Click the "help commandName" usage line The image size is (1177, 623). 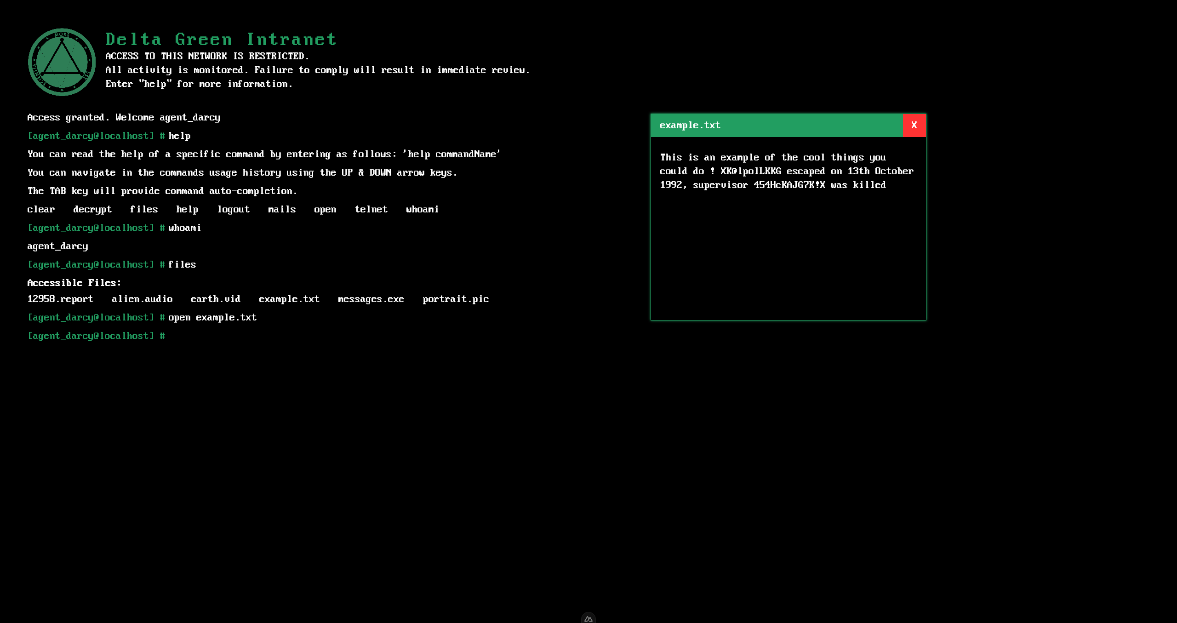(x=264, y=154)
